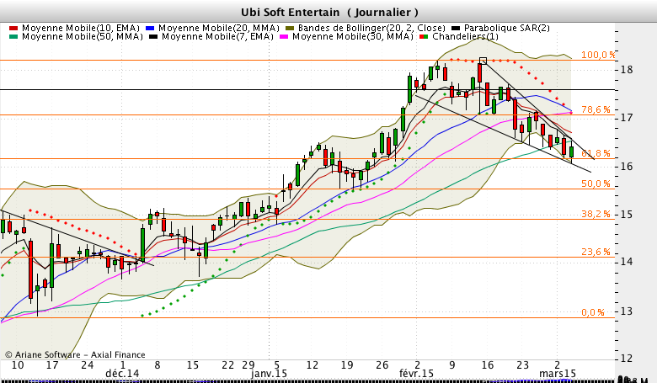Click the date axis label 9
Viewport: 657px width, 383px height.
click(x=452, y=365)
